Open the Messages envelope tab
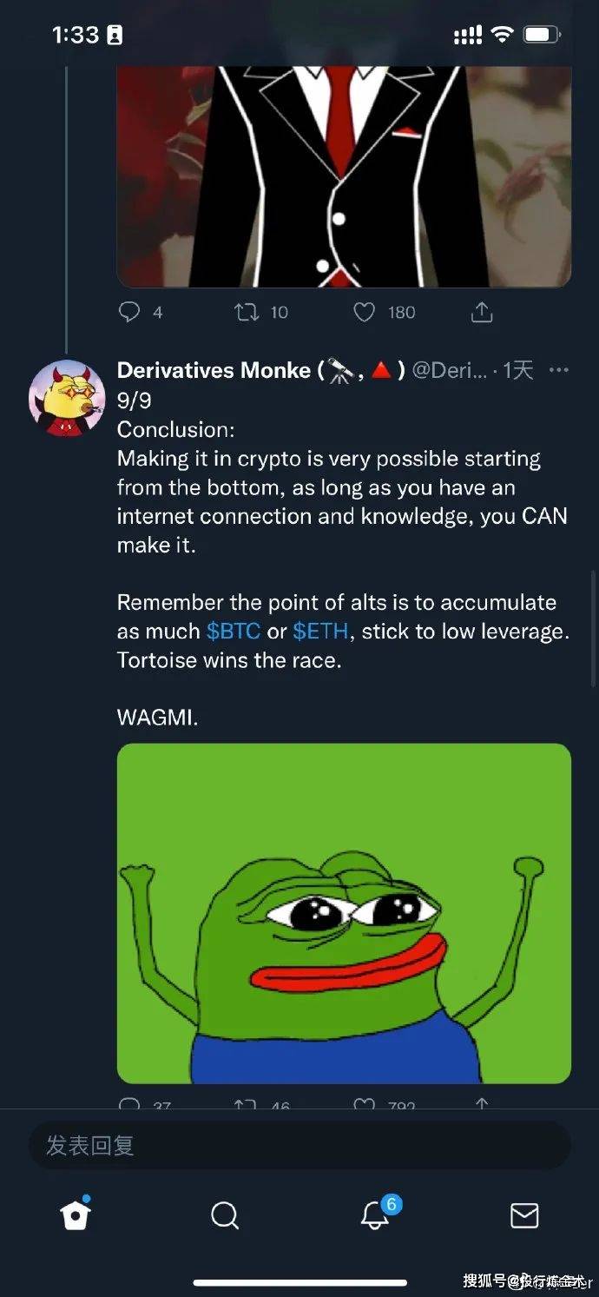This screenshot has width=599, height=1297. [x=524, y=1215]
